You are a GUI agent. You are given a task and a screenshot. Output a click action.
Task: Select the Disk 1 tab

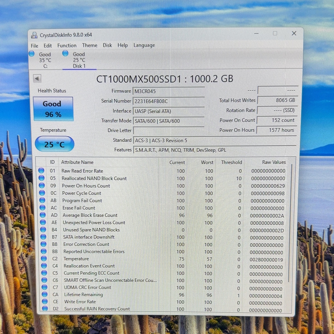pos(79,60)
